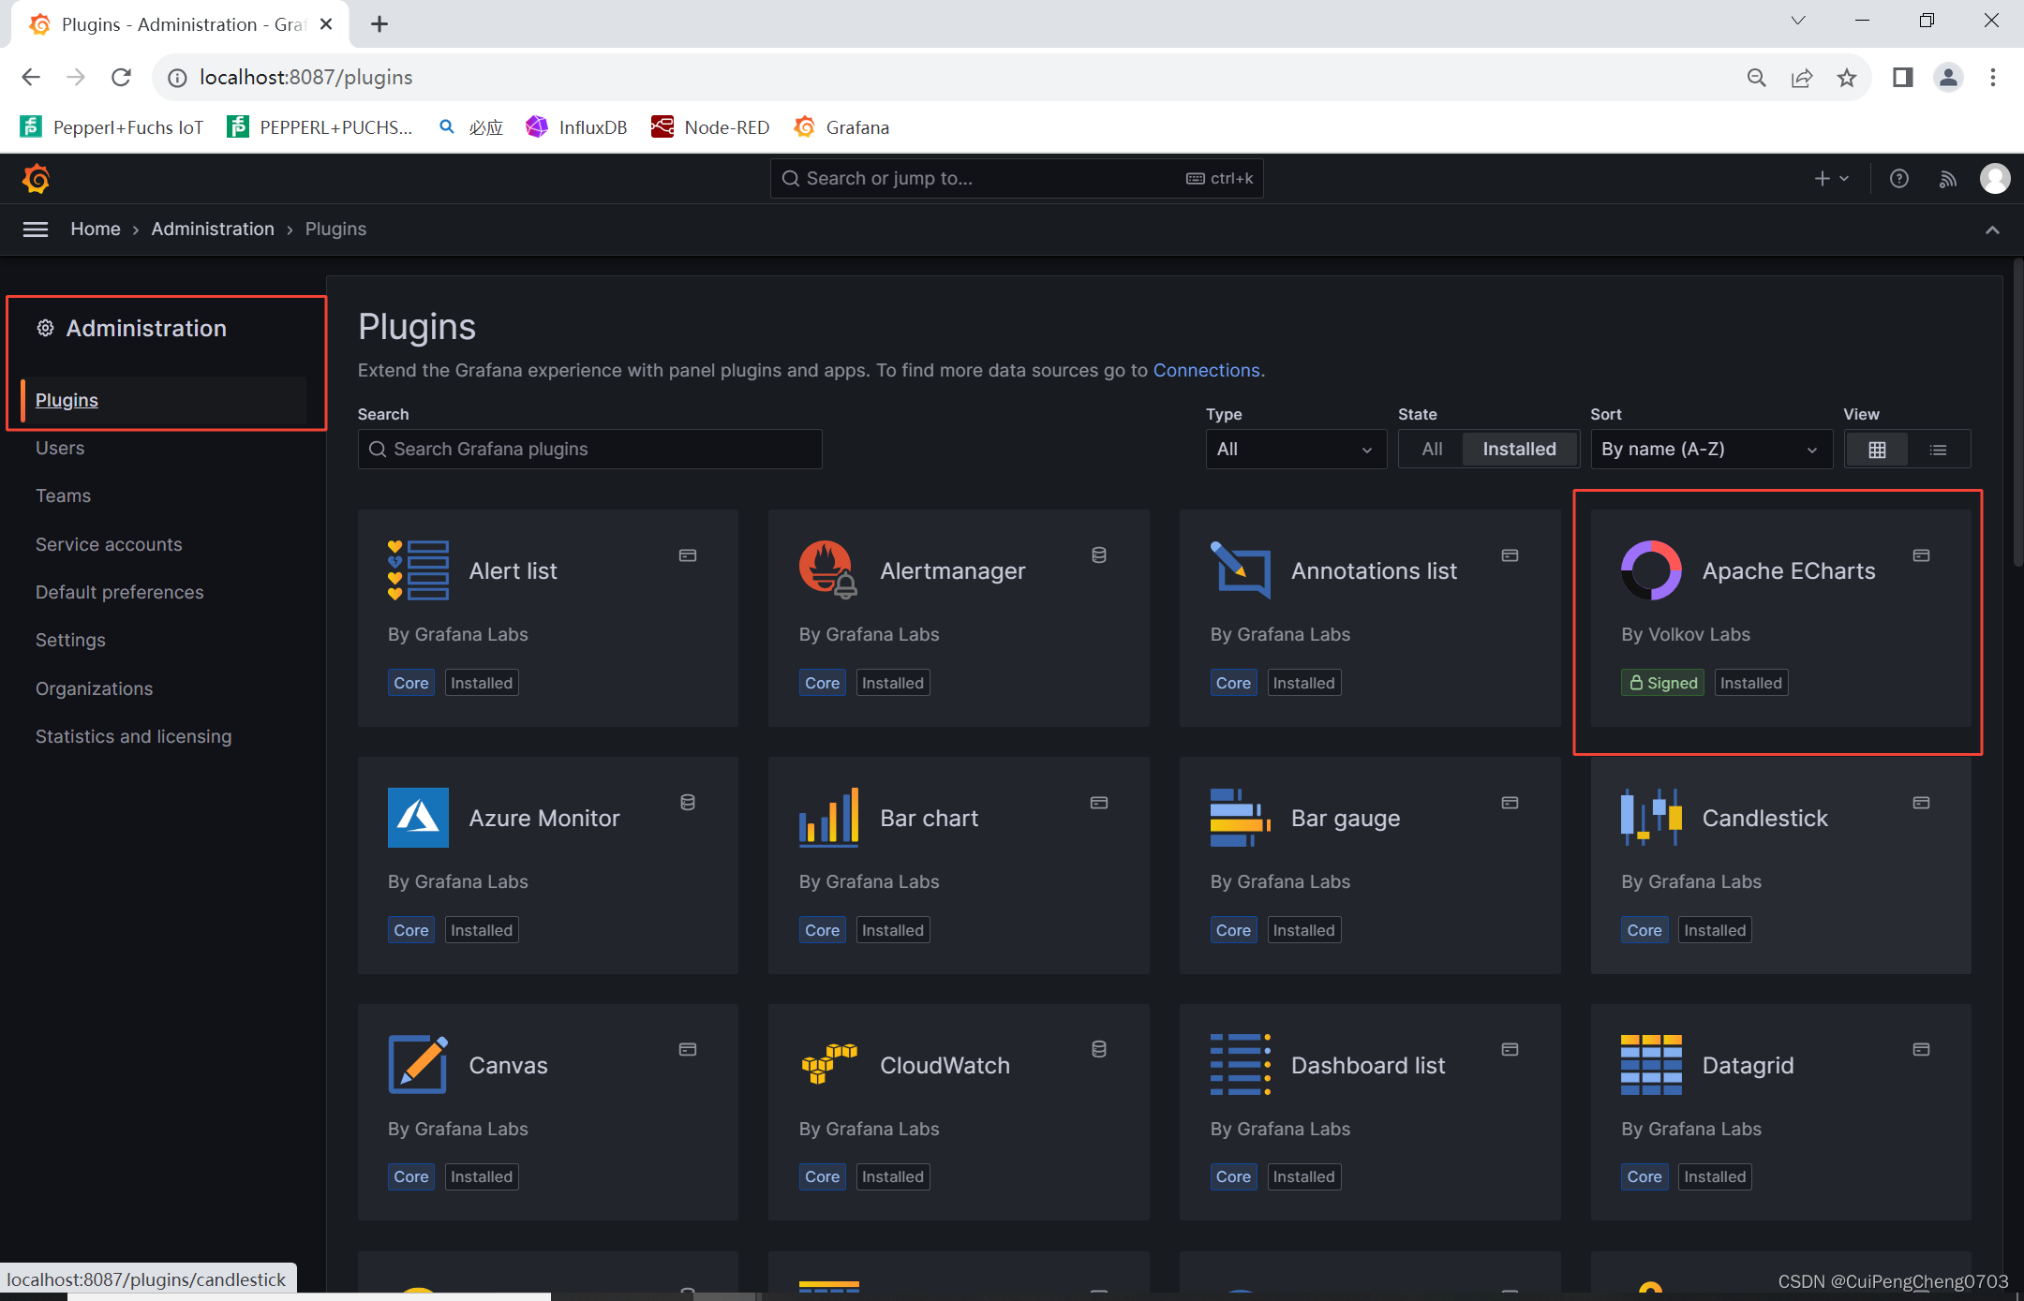2024x1301 pixels.
Task: Click the Apache ECharts plugin logo
Action: (x=1651, y=570)
